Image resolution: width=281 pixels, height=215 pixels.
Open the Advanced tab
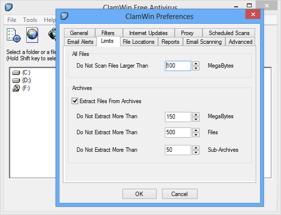point(241,42)
